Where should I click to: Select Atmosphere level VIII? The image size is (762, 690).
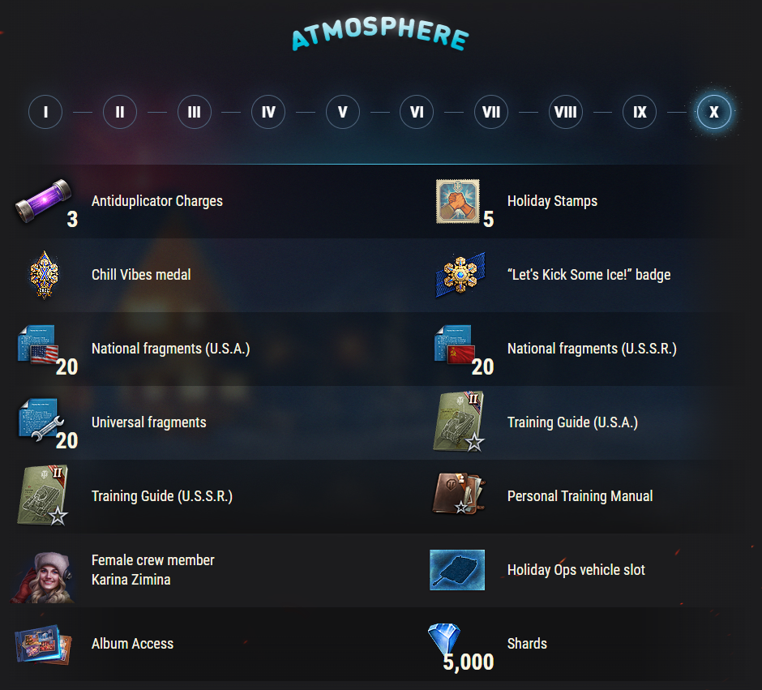point(566,112)
